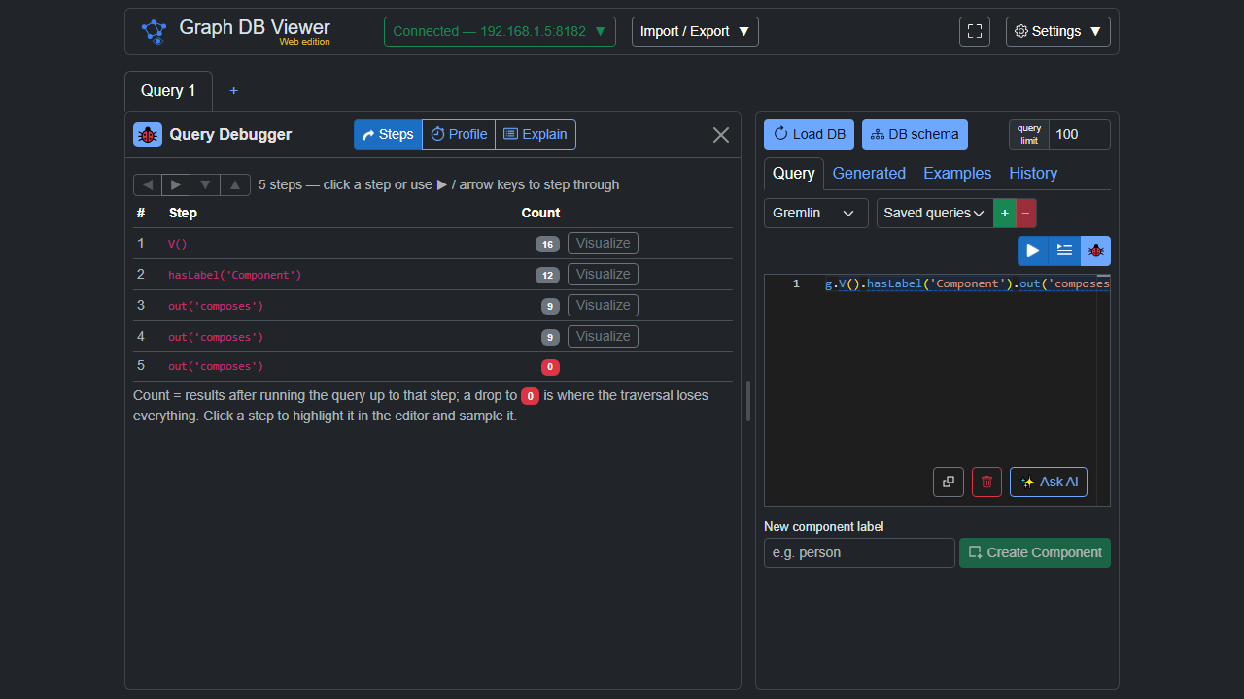Select step 4 out('composes')
The width and height of the screenshot is (1244, 699).
click(432, 337)
